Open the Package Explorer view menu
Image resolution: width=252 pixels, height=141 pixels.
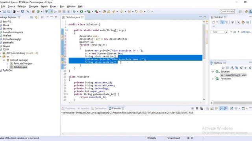pos(48,16)
